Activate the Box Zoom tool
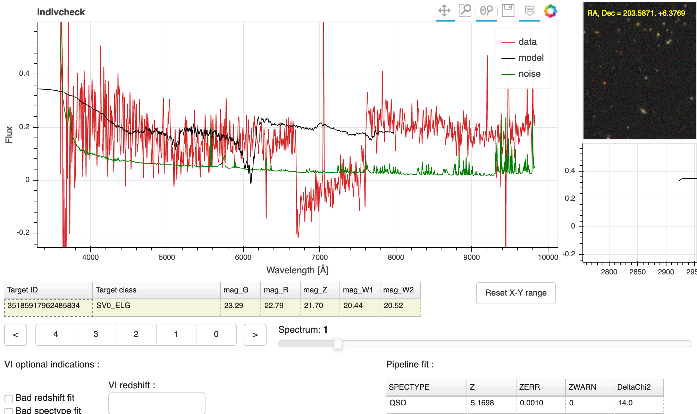The height and width of the screenshot is (414, 697). point(465,11)
